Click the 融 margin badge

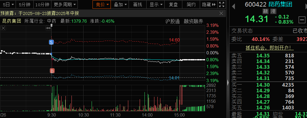[265, 11]
